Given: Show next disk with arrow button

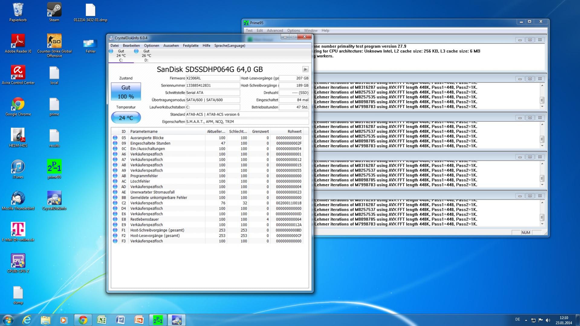Looking at the screenshot, I should pyautogui.click(x=305, y=69).
